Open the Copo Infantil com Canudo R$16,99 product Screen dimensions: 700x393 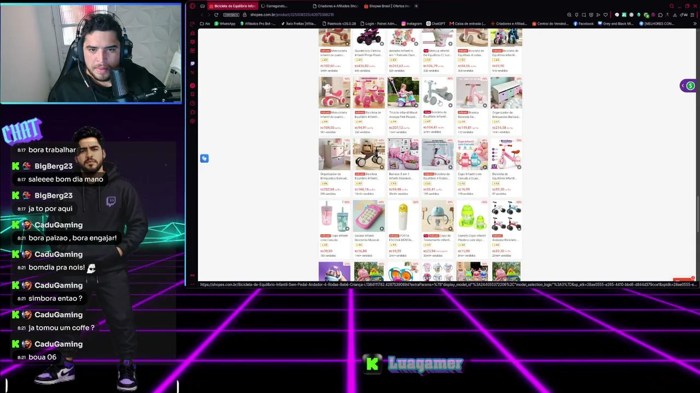[x=471, y=167]
